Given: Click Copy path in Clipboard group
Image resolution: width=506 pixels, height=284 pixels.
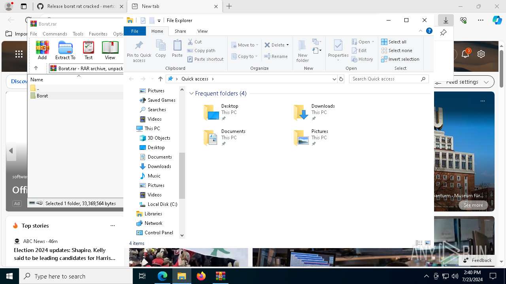Looking at the screenshot, I should click(201, 50).
